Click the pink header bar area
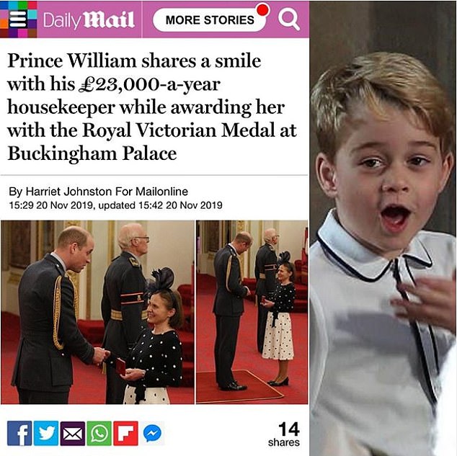The image size is (457, 456). click(x=154, y=19)
